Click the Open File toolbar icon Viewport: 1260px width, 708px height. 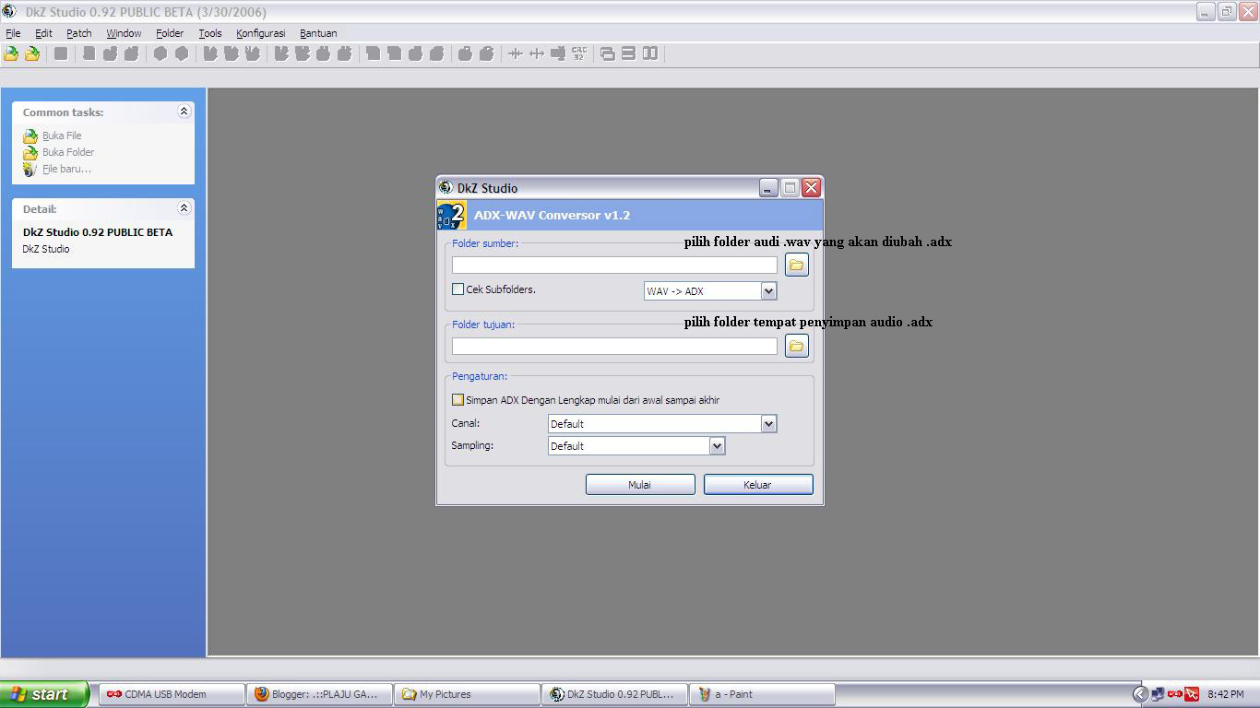tap(11, 53)
